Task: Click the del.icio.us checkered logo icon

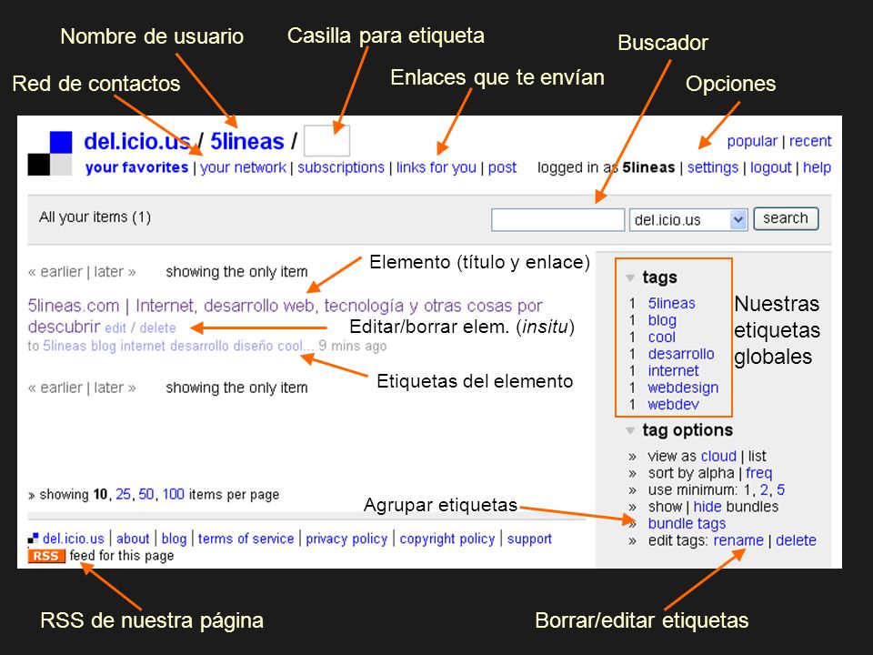Action: coord(50,153)
